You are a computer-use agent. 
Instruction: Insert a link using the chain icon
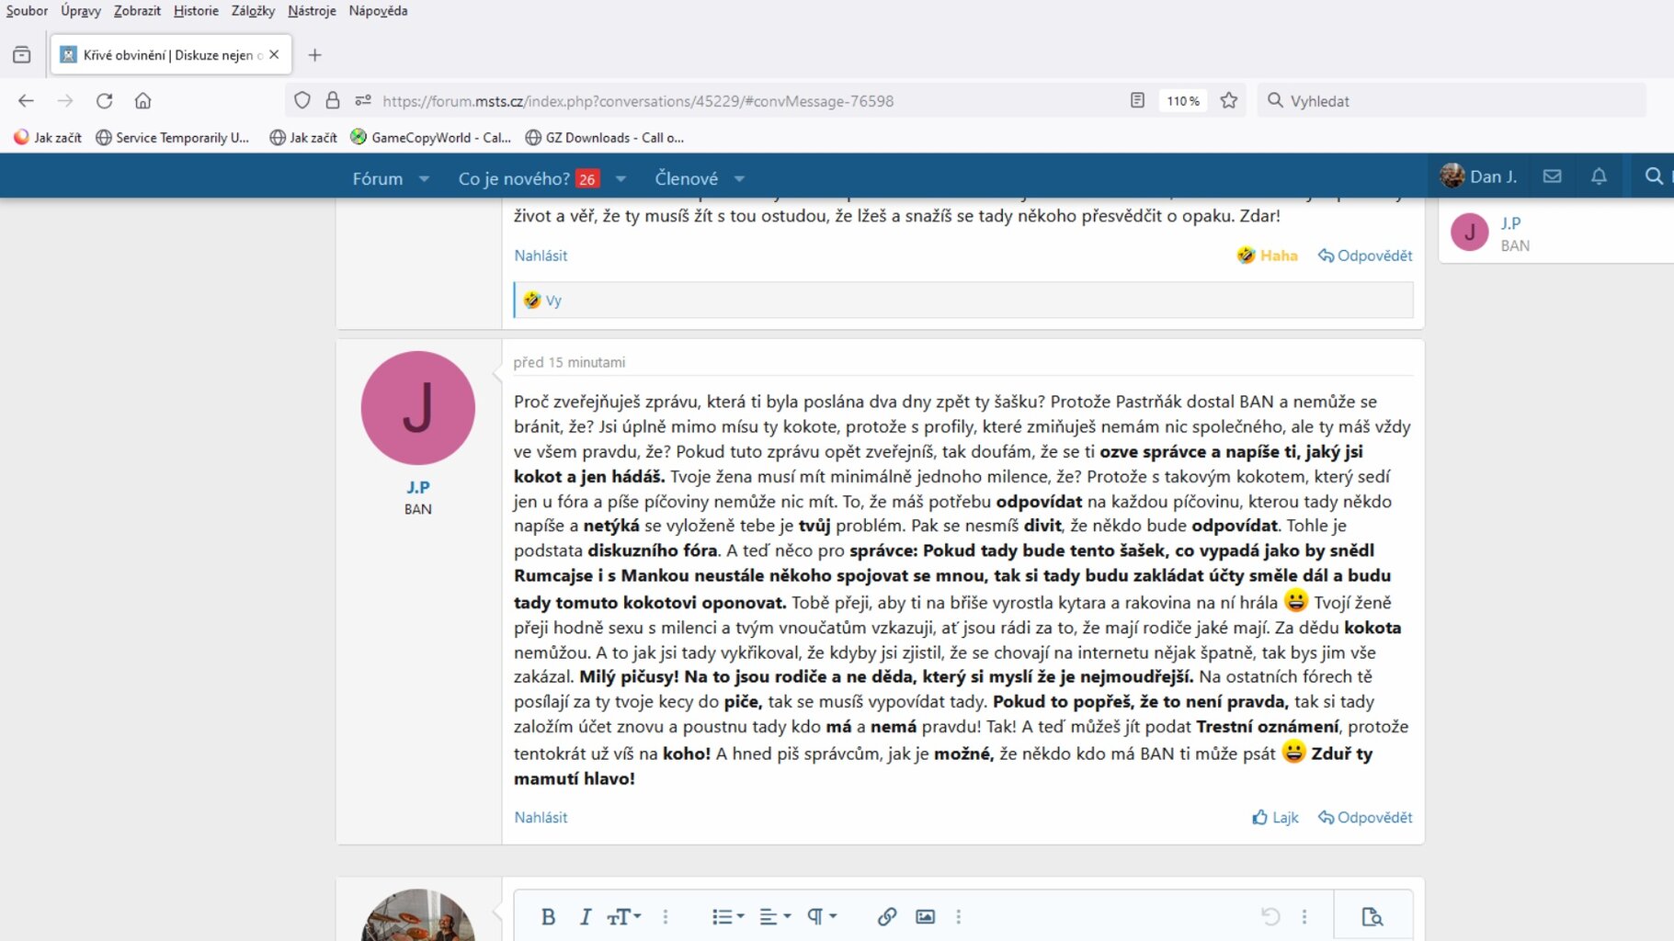[886, 916]
